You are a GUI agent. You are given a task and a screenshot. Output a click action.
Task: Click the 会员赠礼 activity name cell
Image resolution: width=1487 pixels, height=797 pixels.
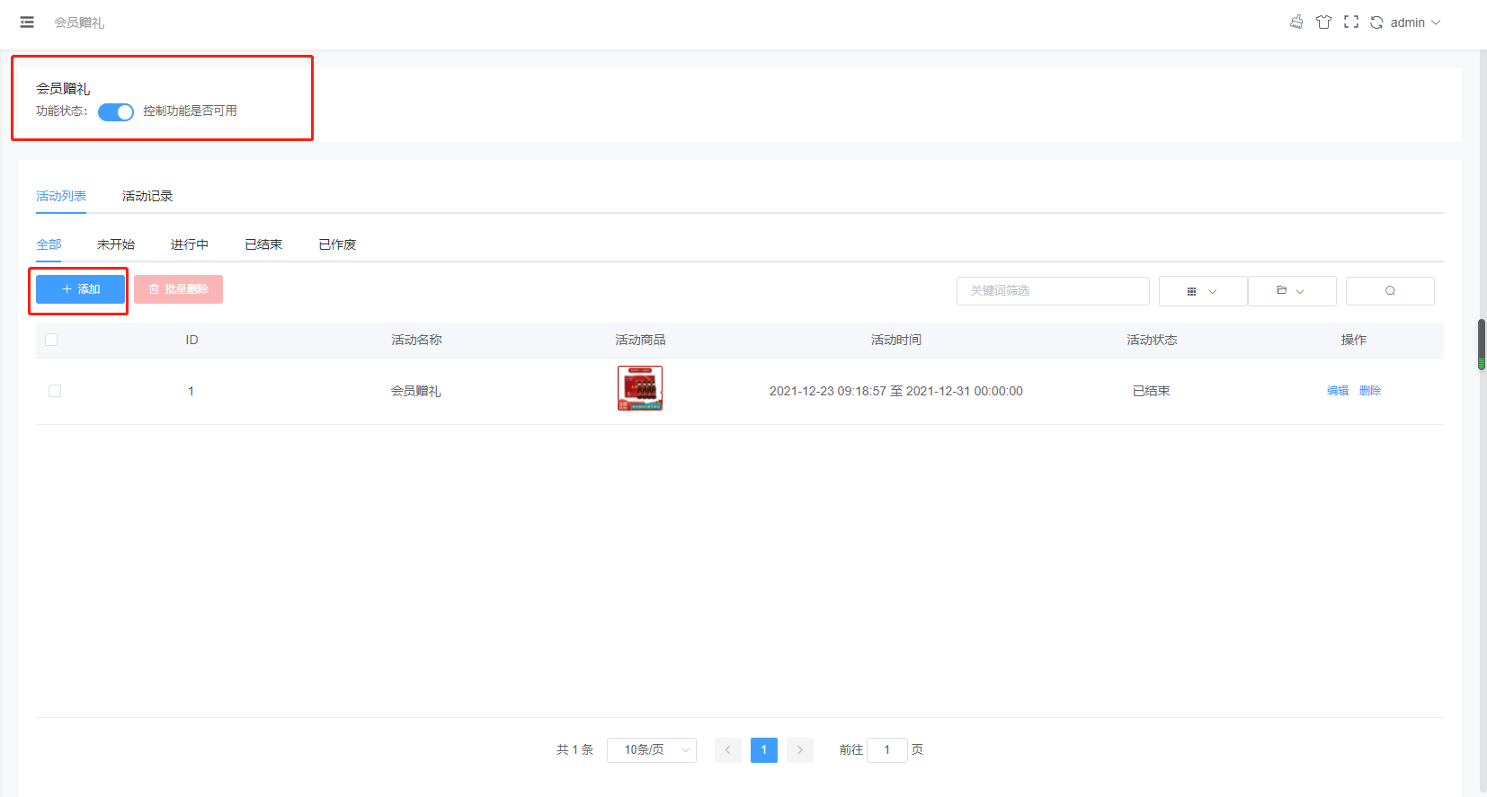(416, 391)
